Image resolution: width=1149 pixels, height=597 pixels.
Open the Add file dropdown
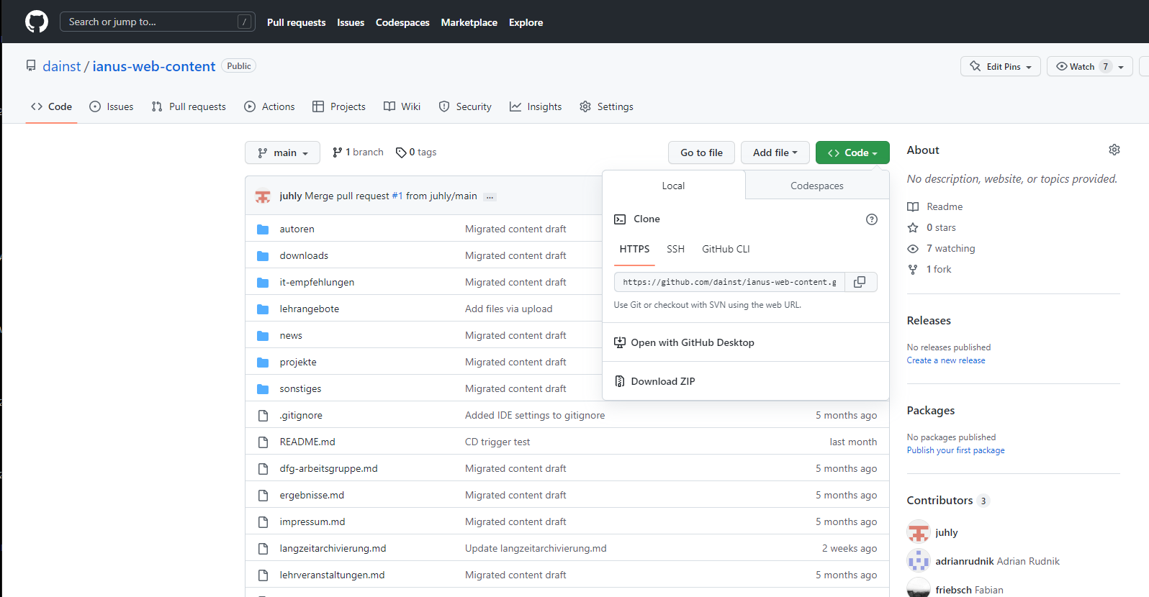pos(775,152)
